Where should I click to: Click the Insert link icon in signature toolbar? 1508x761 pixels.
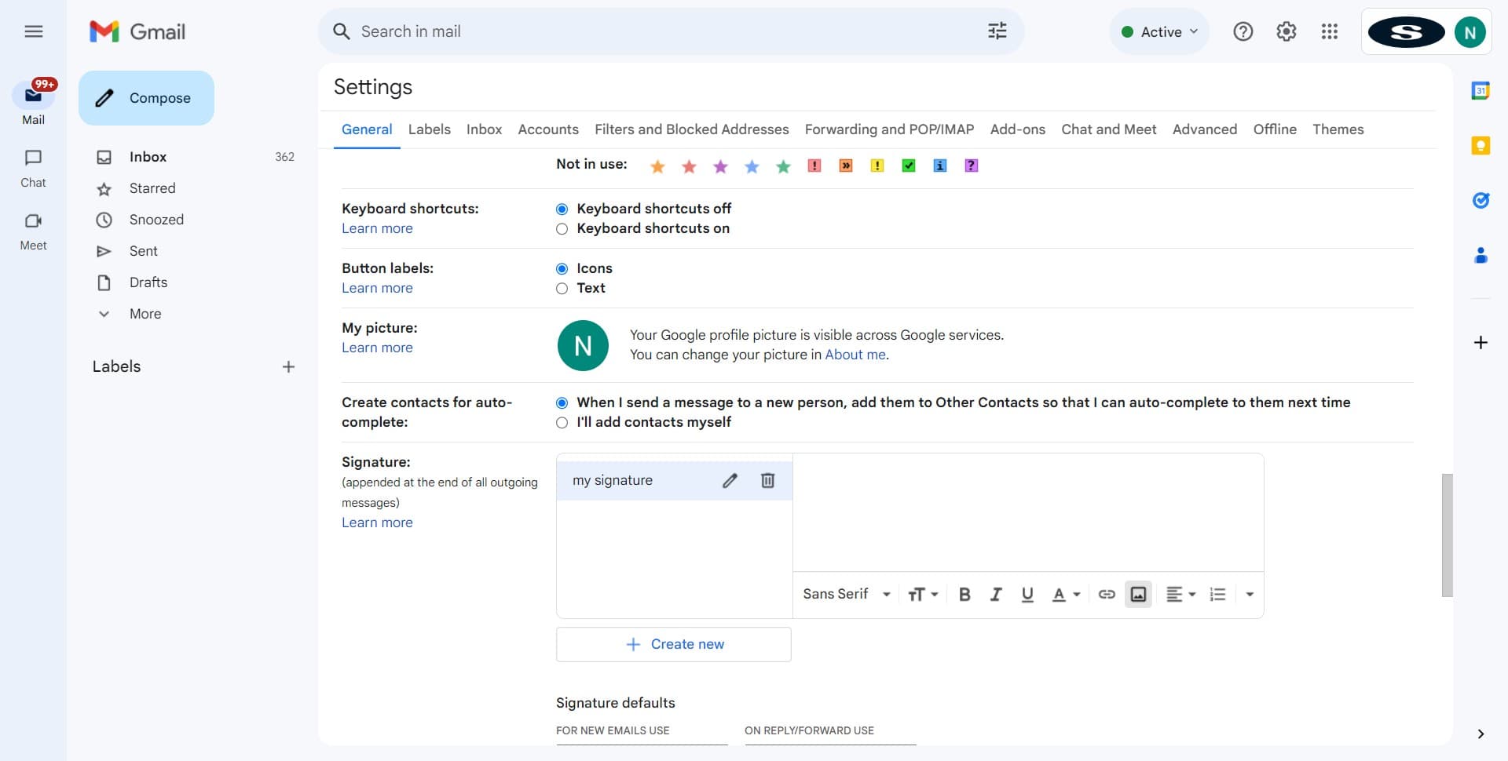[x=1107, y=595]
